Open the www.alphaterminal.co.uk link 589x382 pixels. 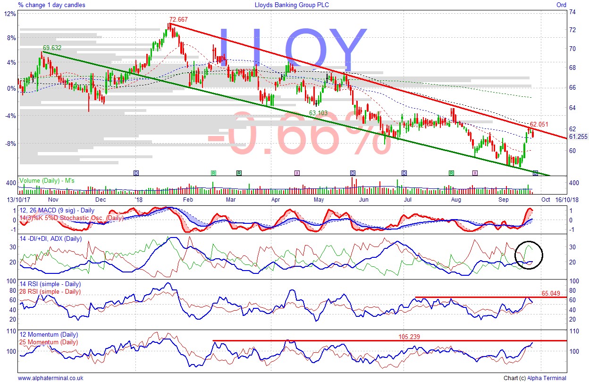click(50, 378)
